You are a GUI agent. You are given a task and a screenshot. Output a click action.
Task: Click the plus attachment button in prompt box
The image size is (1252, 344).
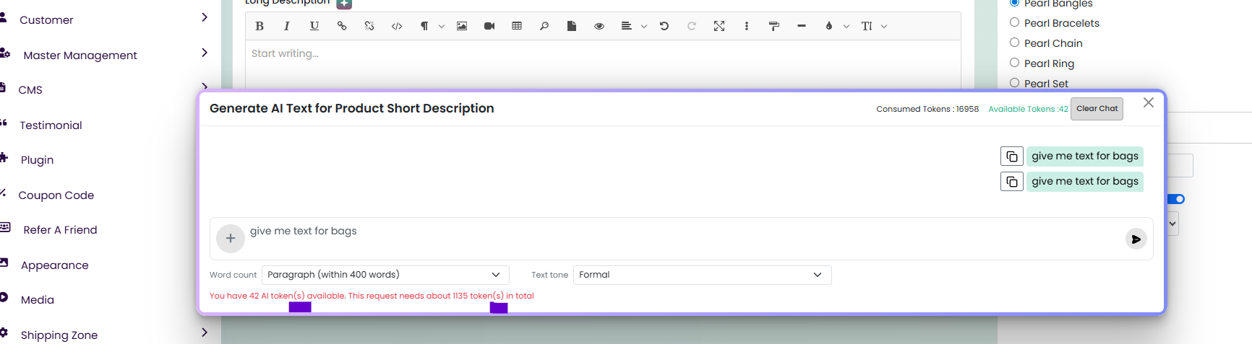(231, 238)
